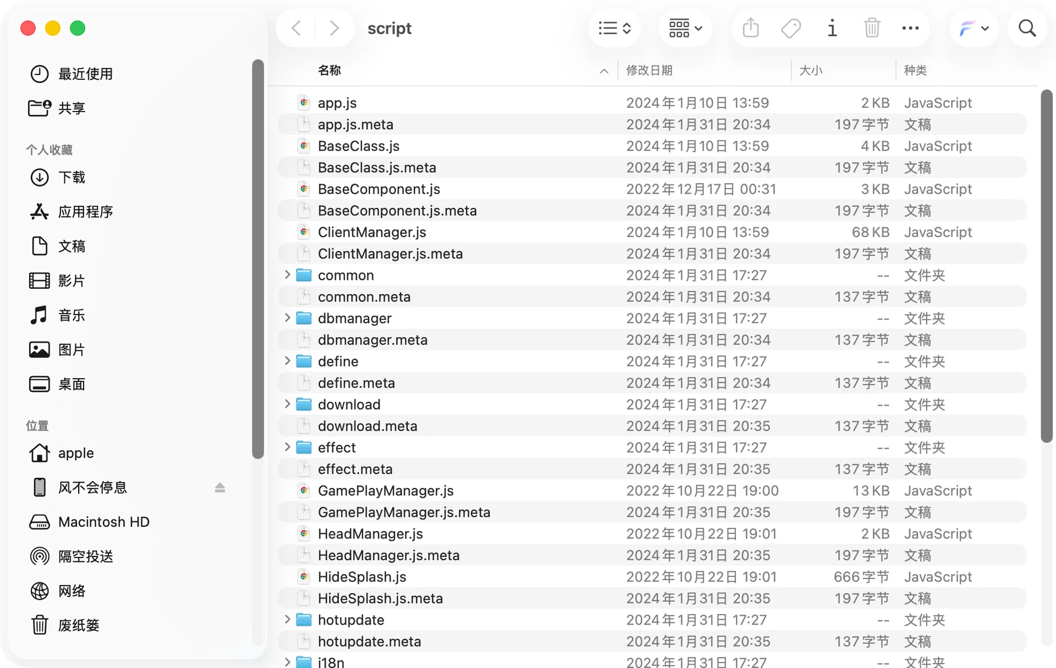The image size is (1056, 668).
Task: Sort by 名称 column header
Action: click(x=329, y=70)
